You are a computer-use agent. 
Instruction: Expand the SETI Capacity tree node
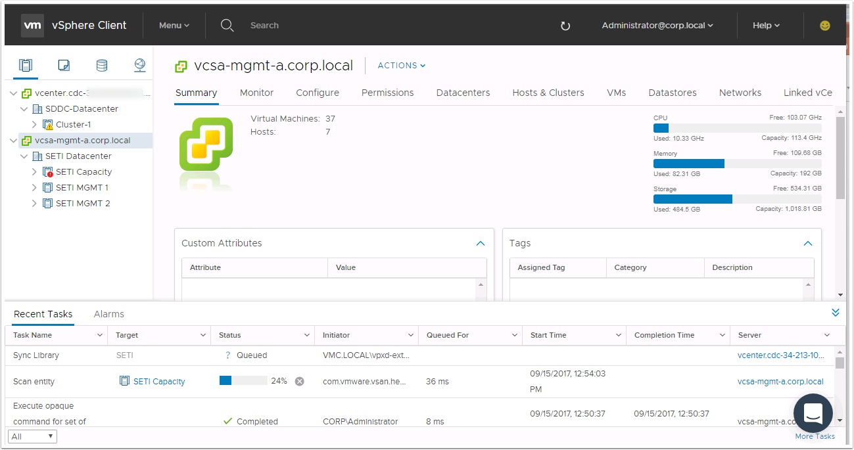coord(35,172)
